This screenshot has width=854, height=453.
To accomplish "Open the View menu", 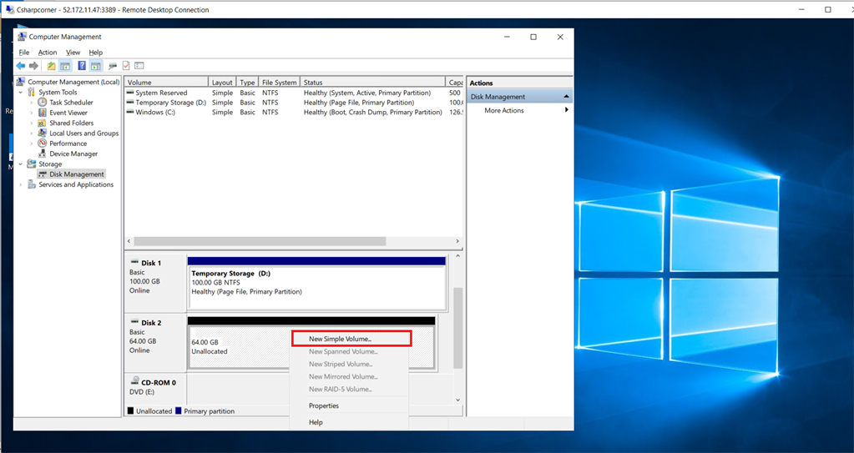I will pos(73,53).
